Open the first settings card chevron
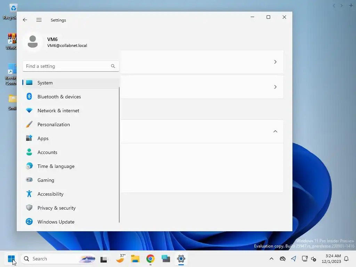Image resolution: width=356 pixels, height=267 pixels. tap(275, 62)
